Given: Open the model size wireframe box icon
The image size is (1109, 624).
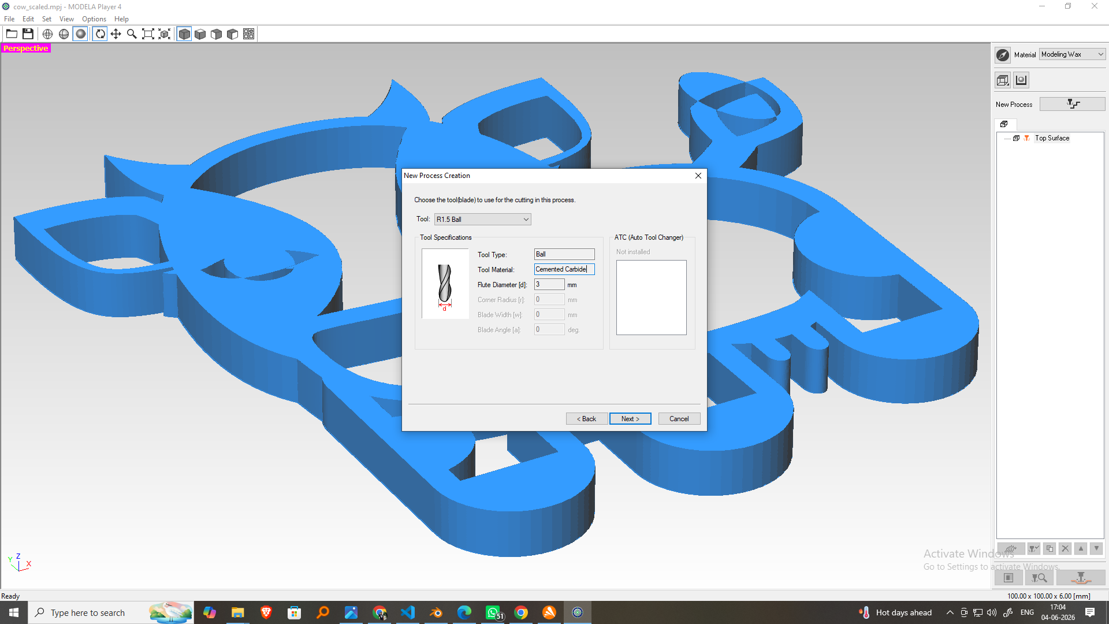Looking at the screenshot, I should tap(1003, 80).
